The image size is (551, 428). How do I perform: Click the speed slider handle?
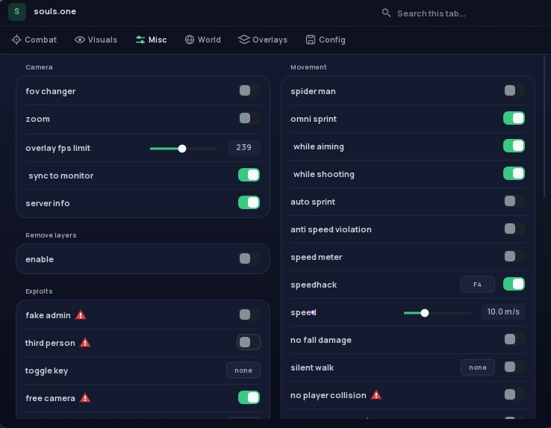pos(425,313)
